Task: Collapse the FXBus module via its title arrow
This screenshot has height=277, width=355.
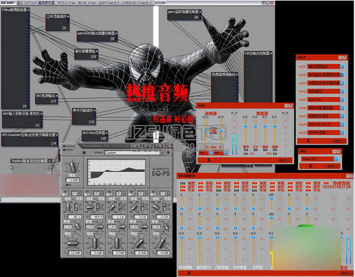Action: (28, 10)
